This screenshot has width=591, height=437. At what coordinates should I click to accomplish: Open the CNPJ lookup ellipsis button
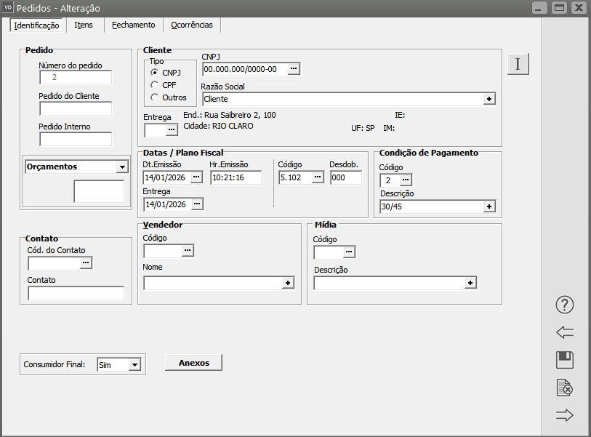click(294, 68)
